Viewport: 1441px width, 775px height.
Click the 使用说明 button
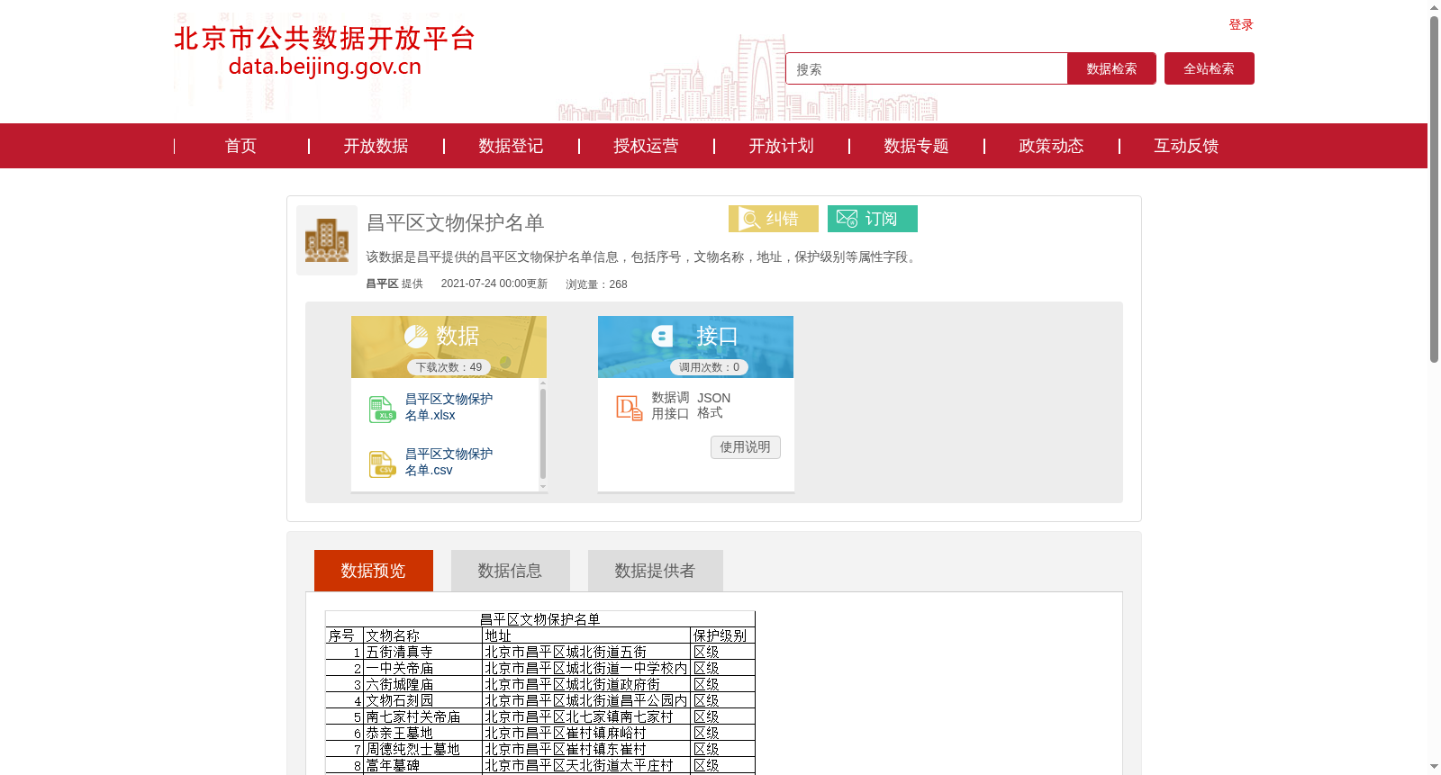(x=746, y=447)
